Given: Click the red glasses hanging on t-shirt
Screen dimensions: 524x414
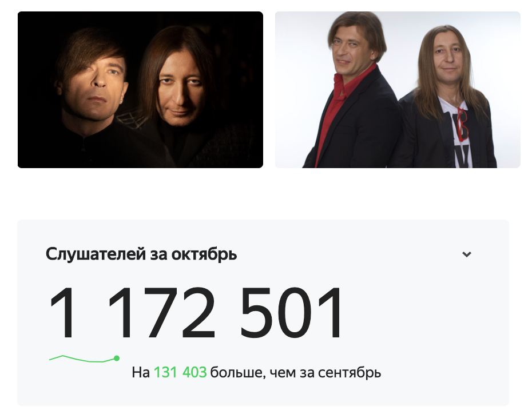Looking at the screenshot, I should coord(462,124).
